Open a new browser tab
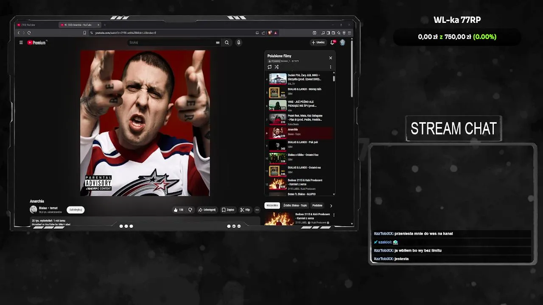This screenshot has height=305, width=543. [105, 25]
